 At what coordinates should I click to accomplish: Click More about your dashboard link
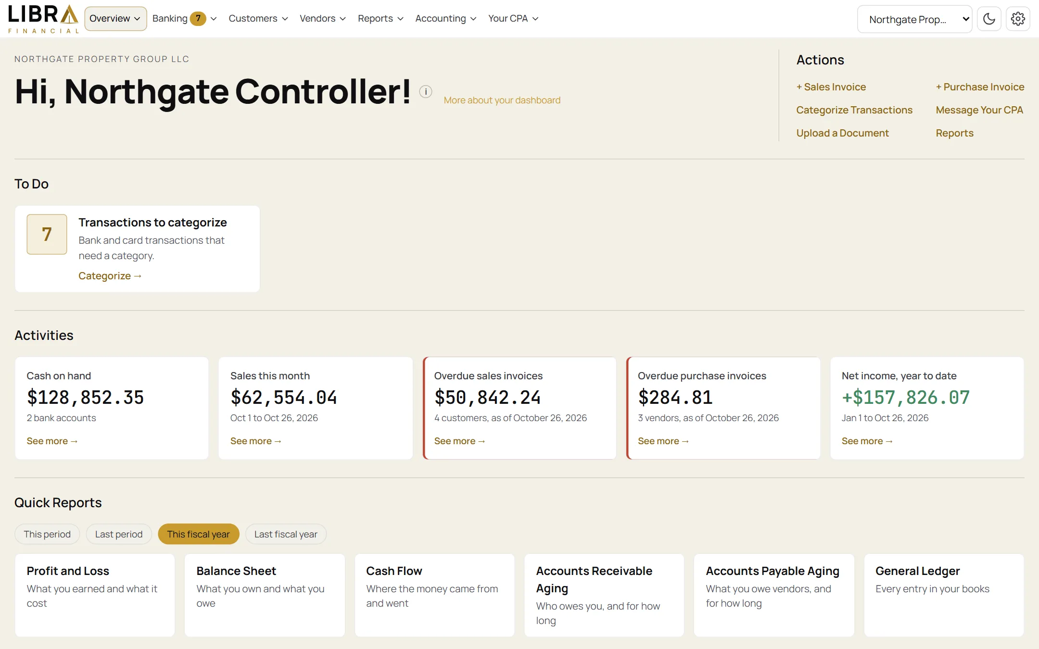point(502,100)
